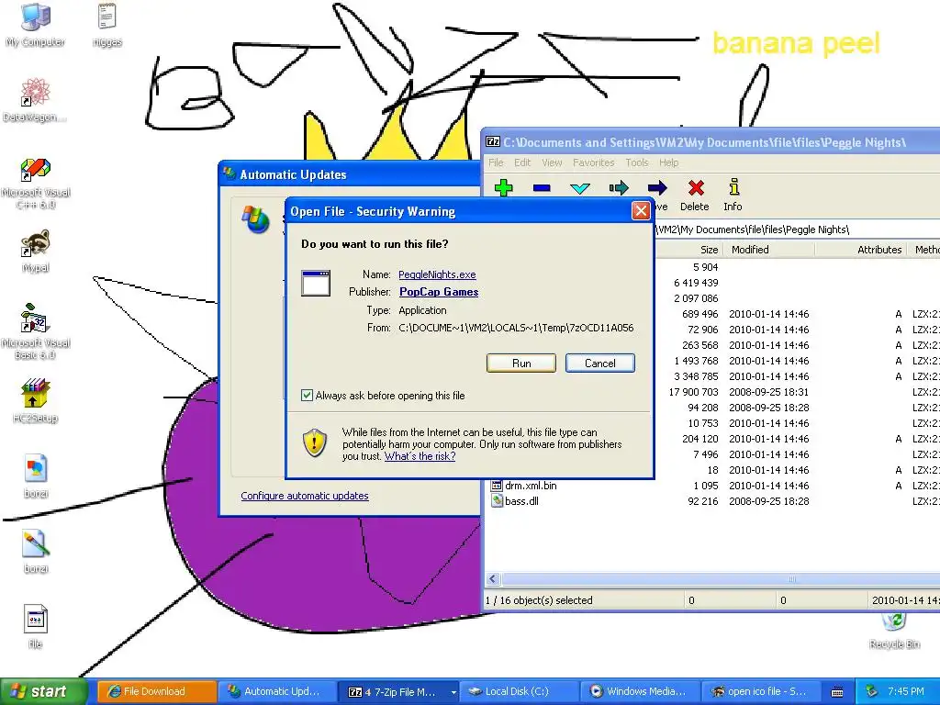Click the application icon beside PeggleNights.exe
Viewport: 940px width, 705px height.
316,283
